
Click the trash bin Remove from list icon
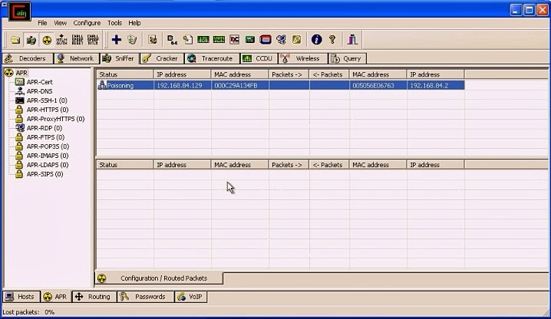click(132, 40)
